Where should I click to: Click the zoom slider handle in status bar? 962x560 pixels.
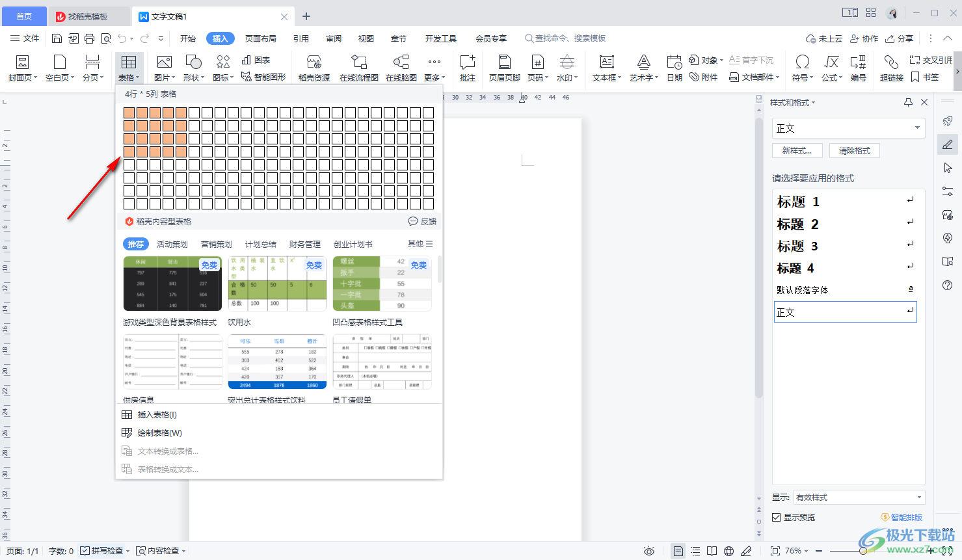862,551
